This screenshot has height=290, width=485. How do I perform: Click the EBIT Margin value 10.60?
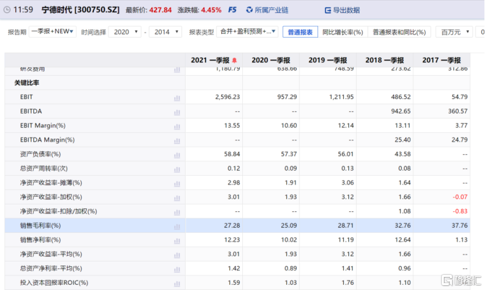(289, 126)
